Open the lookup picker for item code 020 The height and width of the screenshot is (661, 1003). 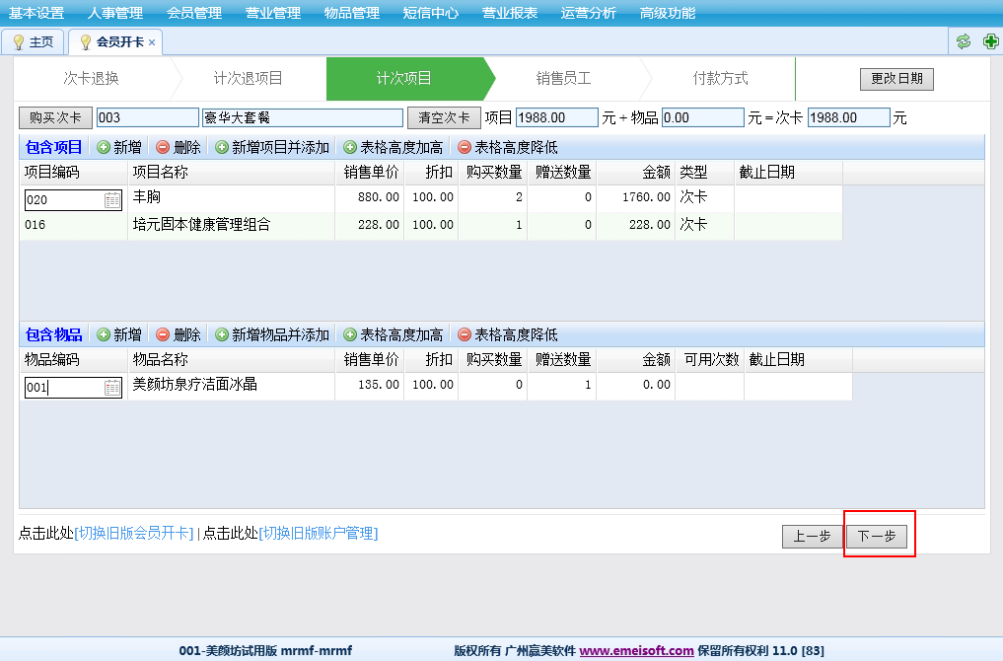pyautogui.click(x=112, y=200)
